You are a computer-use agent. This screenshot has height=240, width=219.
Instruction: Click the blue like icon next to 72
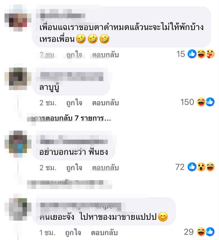[x=192, y=167]
